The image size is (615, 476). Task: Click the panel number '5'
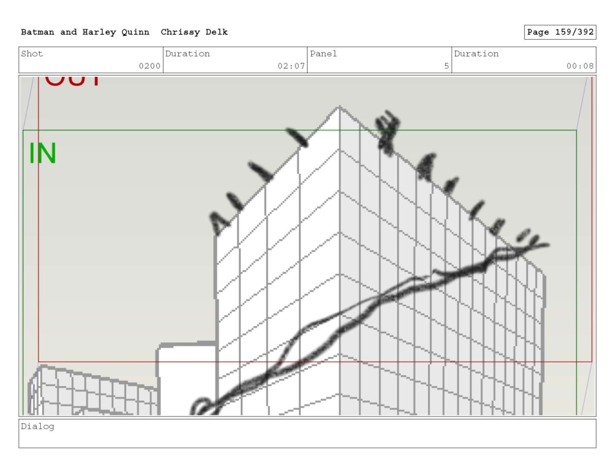pos(446,66)
